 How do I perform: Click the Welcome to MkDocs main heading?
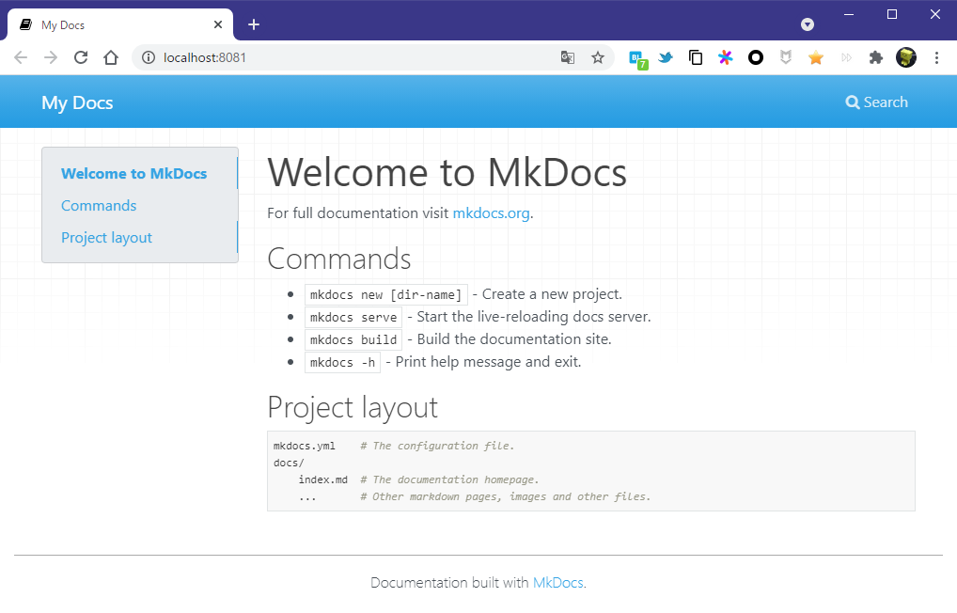447,172
